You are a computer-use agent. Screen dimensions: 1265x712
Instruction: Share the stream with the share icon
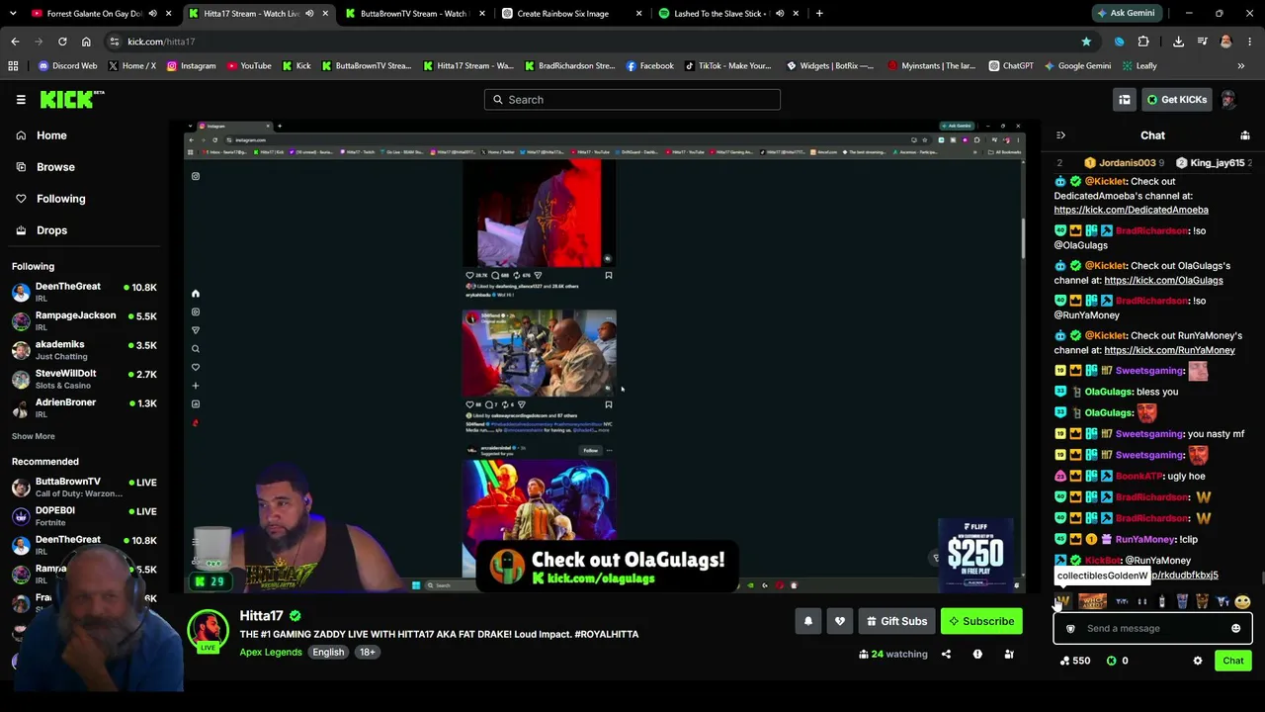click(x=946, y=654)
